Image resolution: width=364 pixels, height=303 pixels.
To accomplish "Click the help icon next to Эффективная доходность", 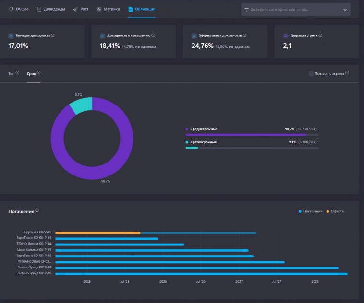I will (x=244, y=35).
